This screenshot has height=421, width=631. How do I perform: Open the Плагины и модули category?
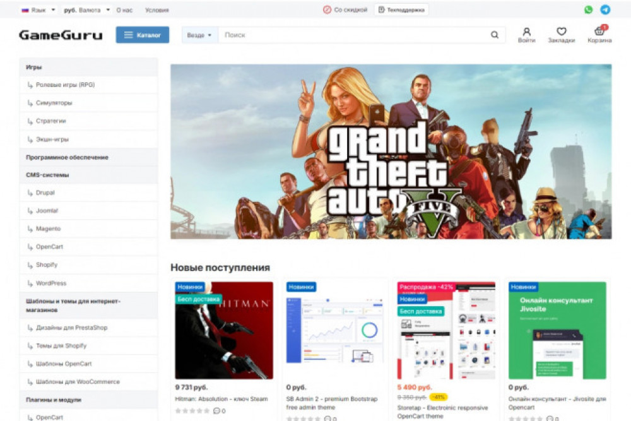(x=88, y=400)
